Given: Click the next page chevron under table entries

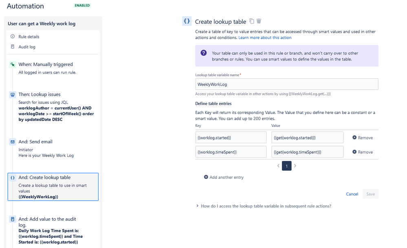Looking at the screenshot, I should [295, 166].
